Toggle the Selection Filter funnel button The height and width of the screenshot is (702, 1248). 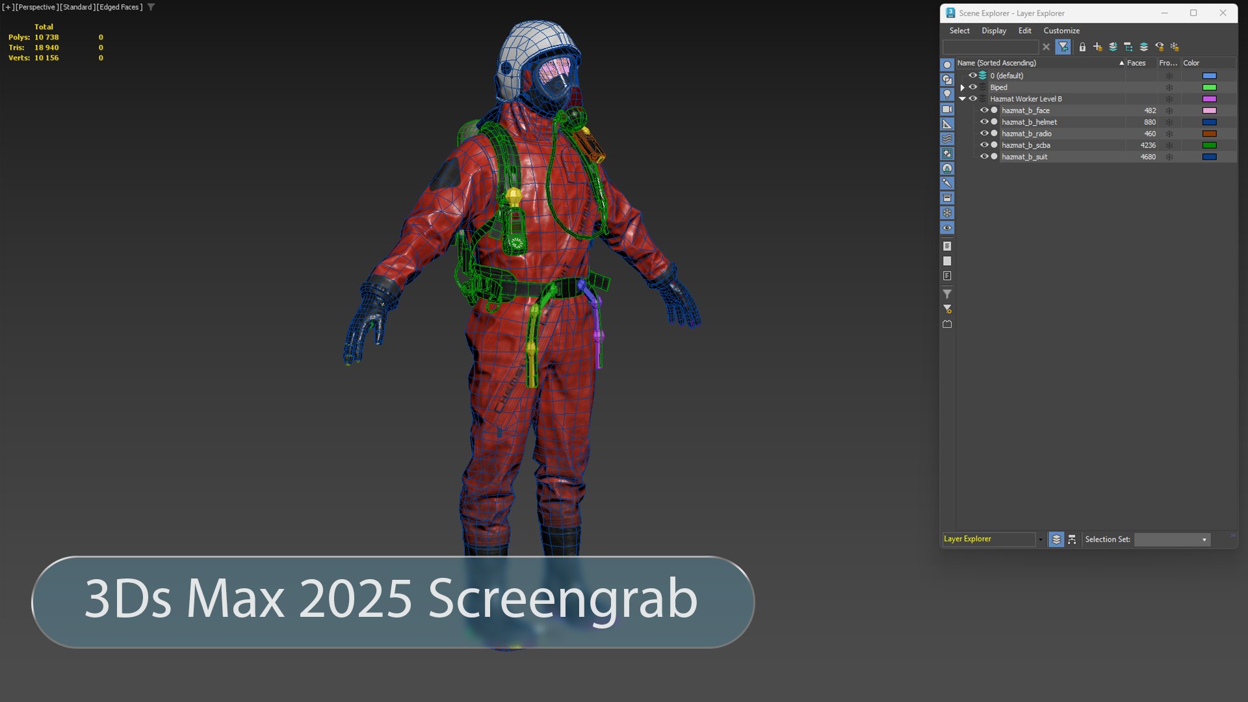click(x=1063, y=47)
